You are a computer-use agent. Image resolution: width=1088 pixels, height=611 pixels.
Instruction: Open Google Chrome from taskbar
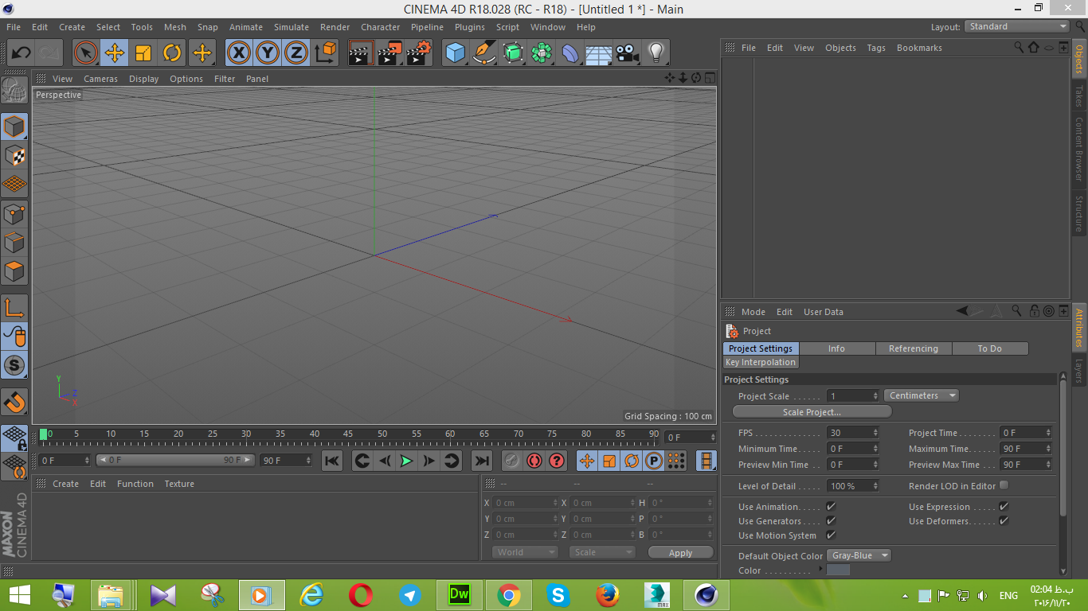509,594
